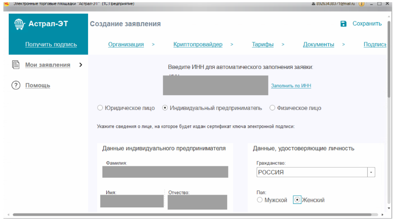Click the horizontal scrollbar left arrow
The image size is (394, 220).
coord(8,215)
